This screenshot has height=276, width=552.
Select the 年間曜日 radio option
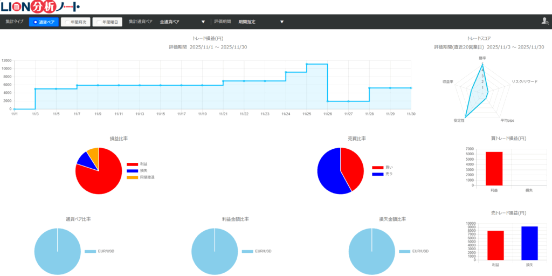click(107, 22)
